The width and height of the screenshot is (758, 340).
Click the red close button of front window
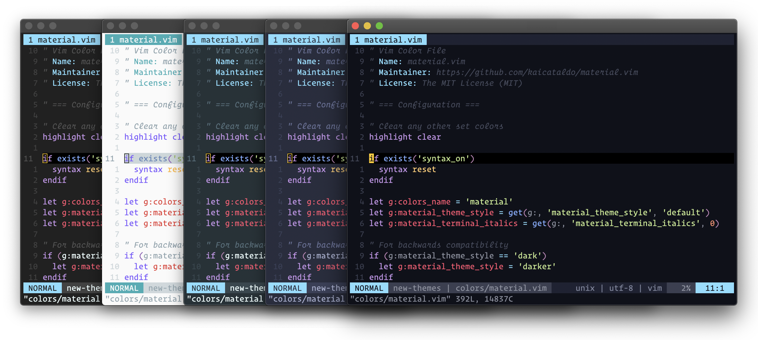[x=355, y=26]
